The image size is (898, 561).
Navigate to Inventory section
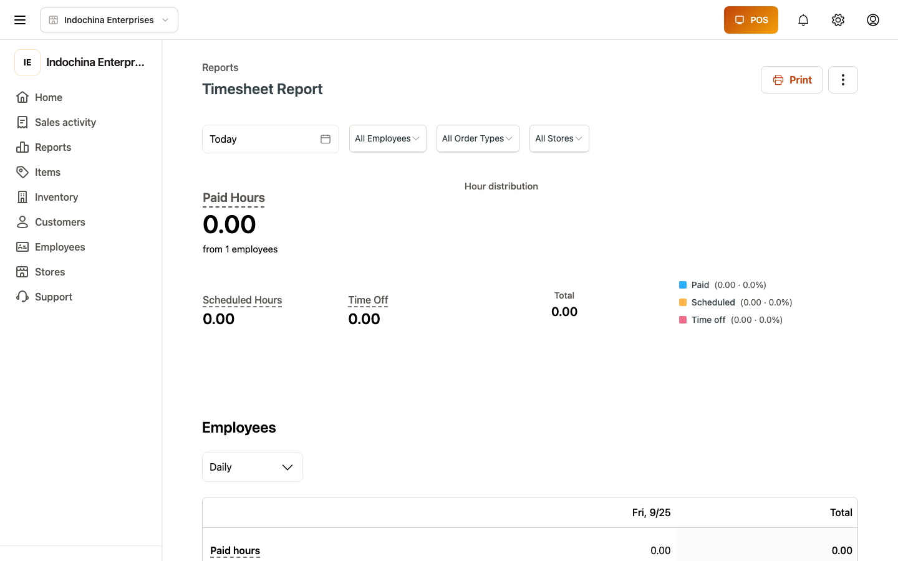(x=57, y=197)
